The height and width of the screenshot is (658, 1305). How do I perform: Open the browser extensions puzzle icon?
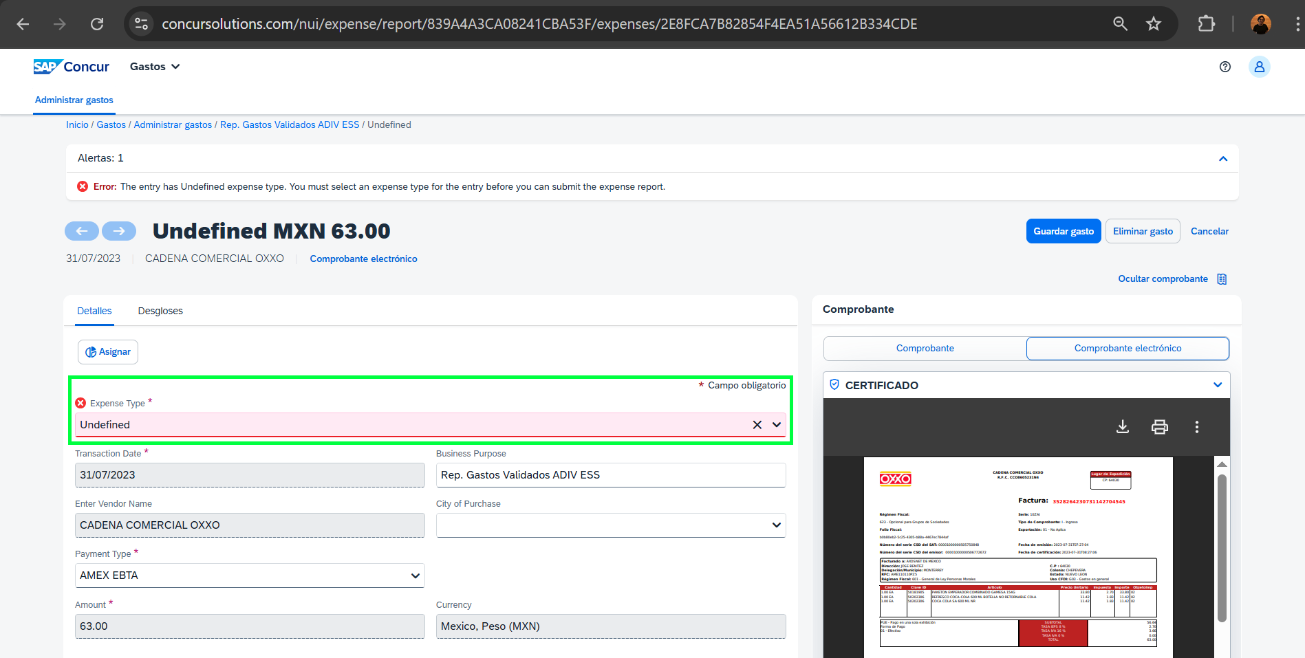pyautogui.click(x=1206, y=24)
